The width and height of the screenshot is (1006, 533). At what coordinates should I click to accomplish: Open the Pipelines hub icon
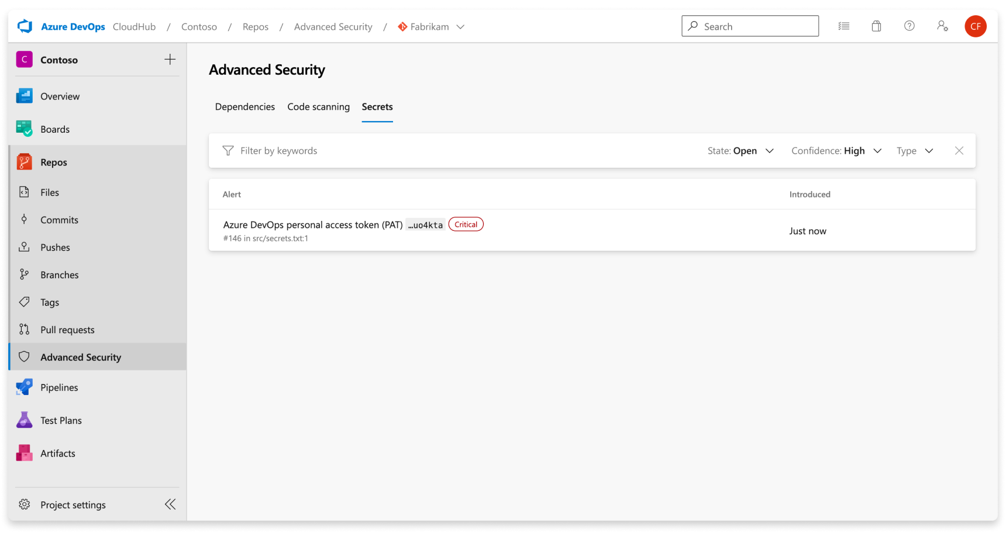point(25,387)
